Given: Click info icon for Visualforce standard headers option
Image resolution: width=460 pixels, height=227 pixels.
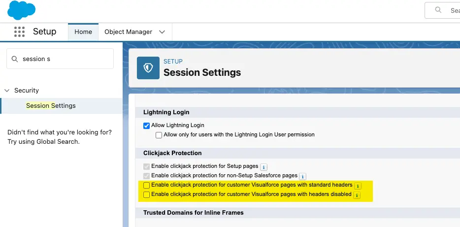Looking at the screenshot, I should (358, 186).
